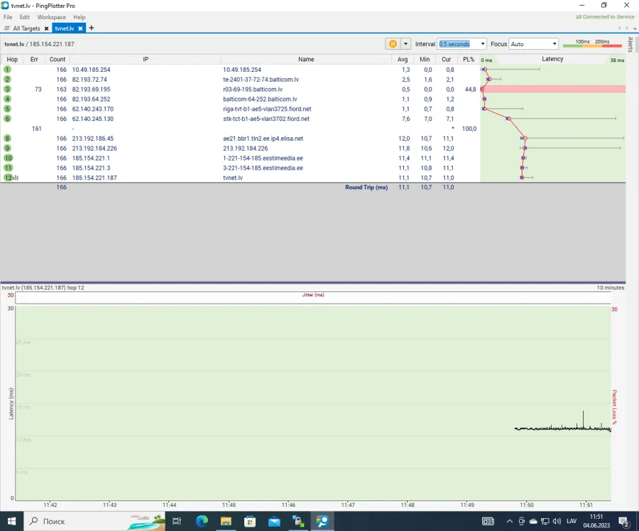Click name ae21.bbr1.tln2.ee.ip4.elisa.net
The width and height of the screenshot is (639, 531).
click(x=263, y=139)
